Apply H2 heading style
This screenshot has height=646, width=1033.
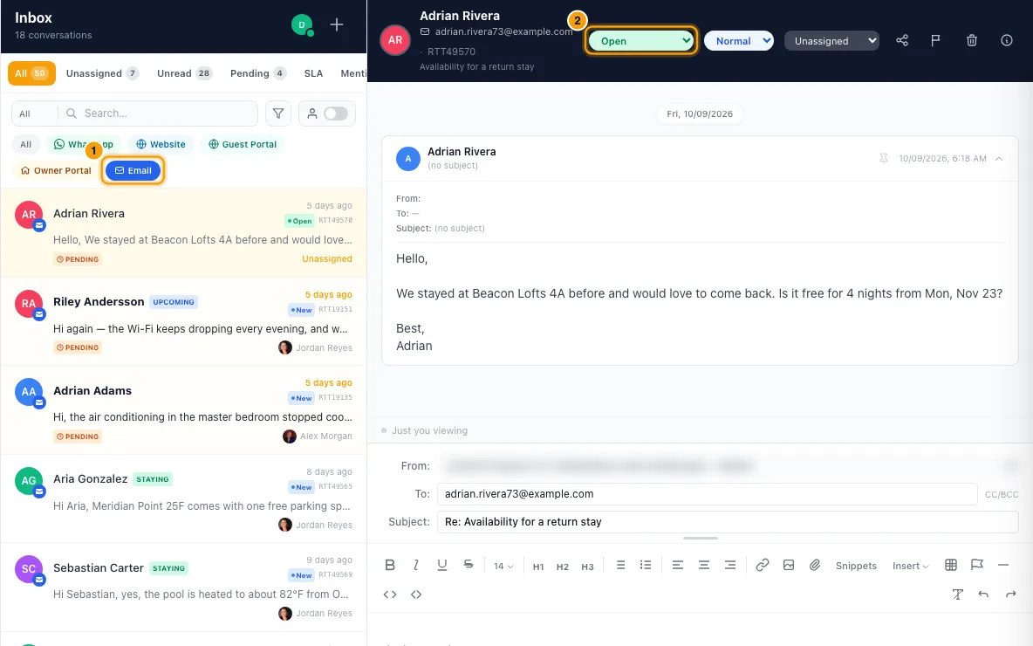click(562, 567)
